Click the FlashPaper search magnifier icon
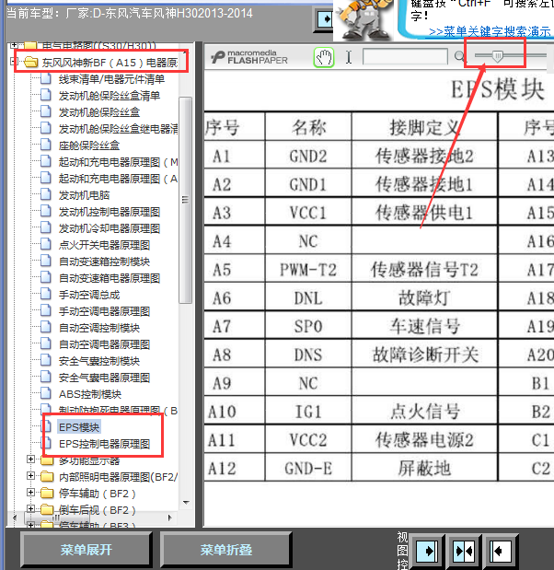Viewport: 554px width, 570px height. click(x=459, y=56)
